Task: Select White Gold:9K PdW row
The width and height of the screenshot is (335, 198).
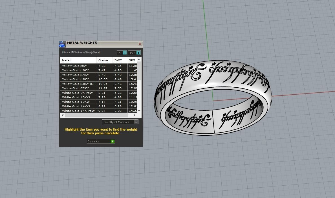Action: (99, 93)
